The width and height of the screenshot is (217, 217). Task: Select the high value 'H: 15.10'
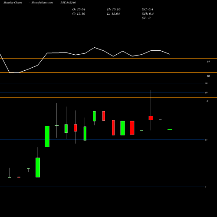coord(114,10)
